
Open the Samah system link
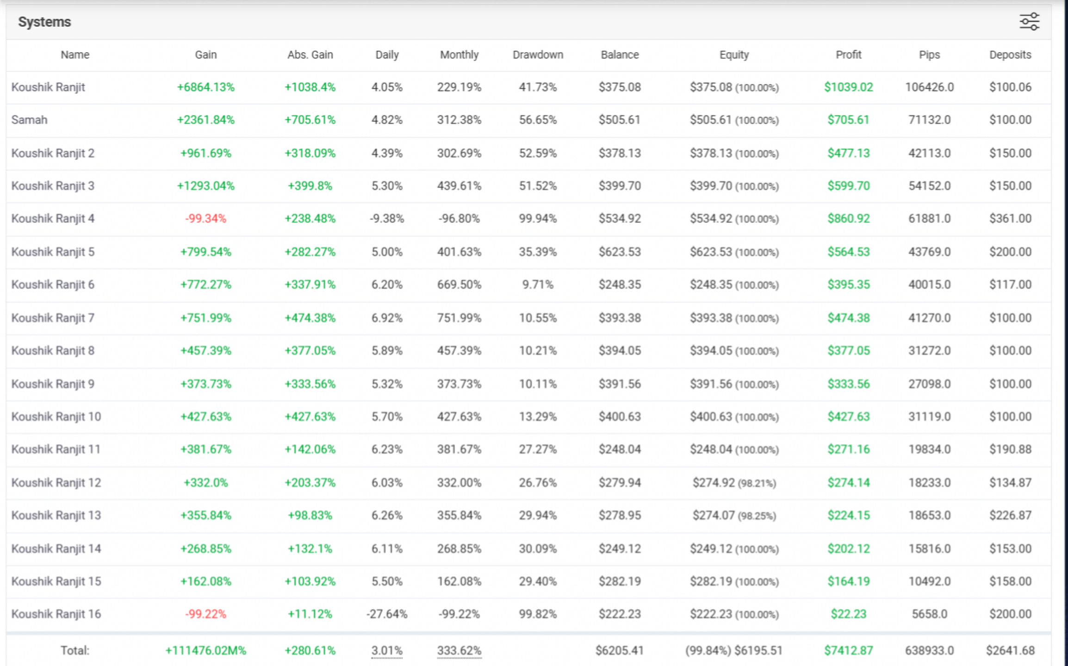[x=29, y=120]
